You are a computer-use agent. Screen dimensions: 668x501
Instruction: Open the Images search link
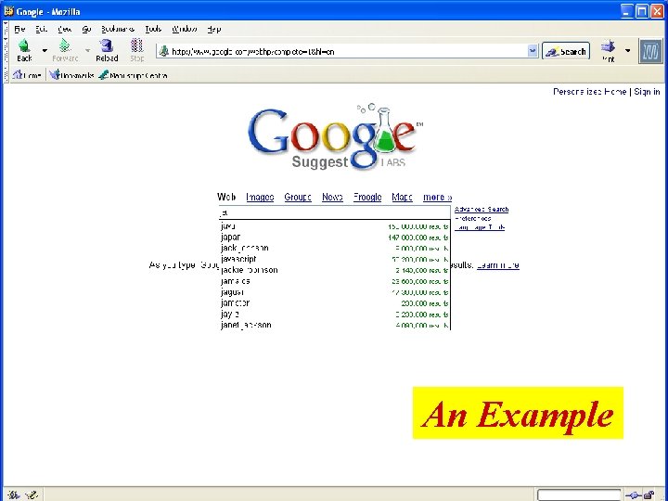(260, 197)
